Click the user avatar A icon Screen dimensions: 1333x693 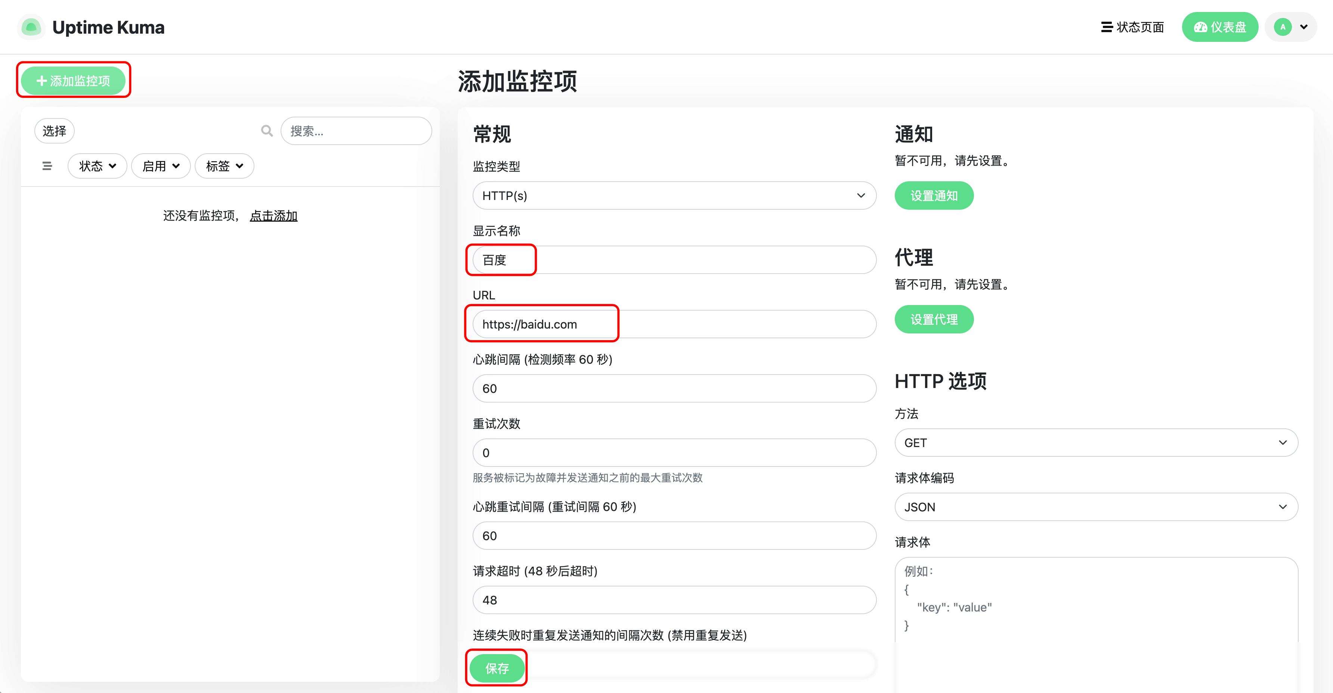coord(1283,27)
